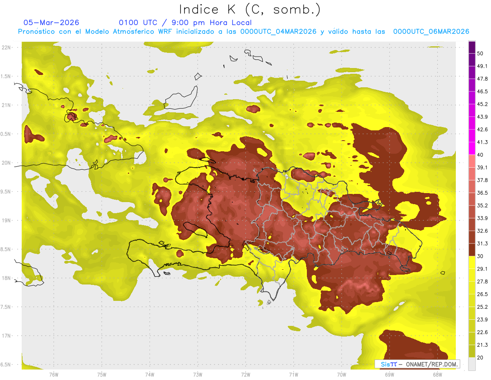Click the "33.9" legend value

point(482,218)
